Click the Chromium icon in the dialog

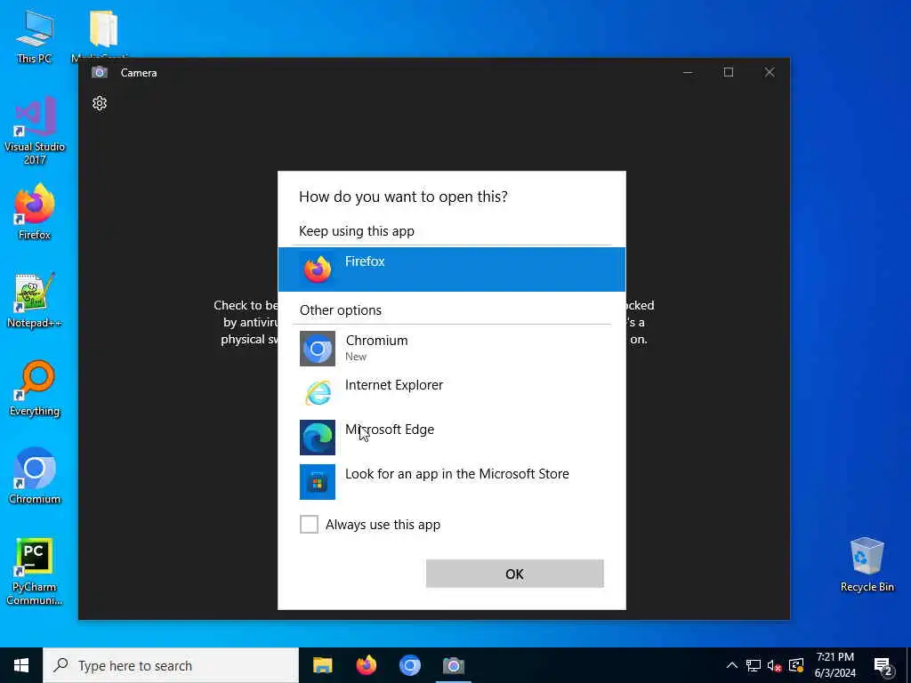click(x=318, y=349)
